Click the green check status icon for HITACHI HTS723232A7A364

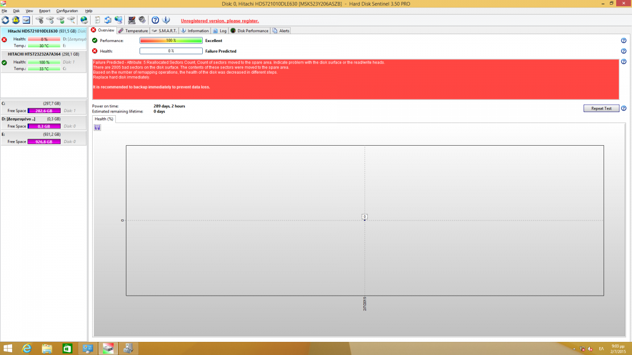tap(4, 62)
